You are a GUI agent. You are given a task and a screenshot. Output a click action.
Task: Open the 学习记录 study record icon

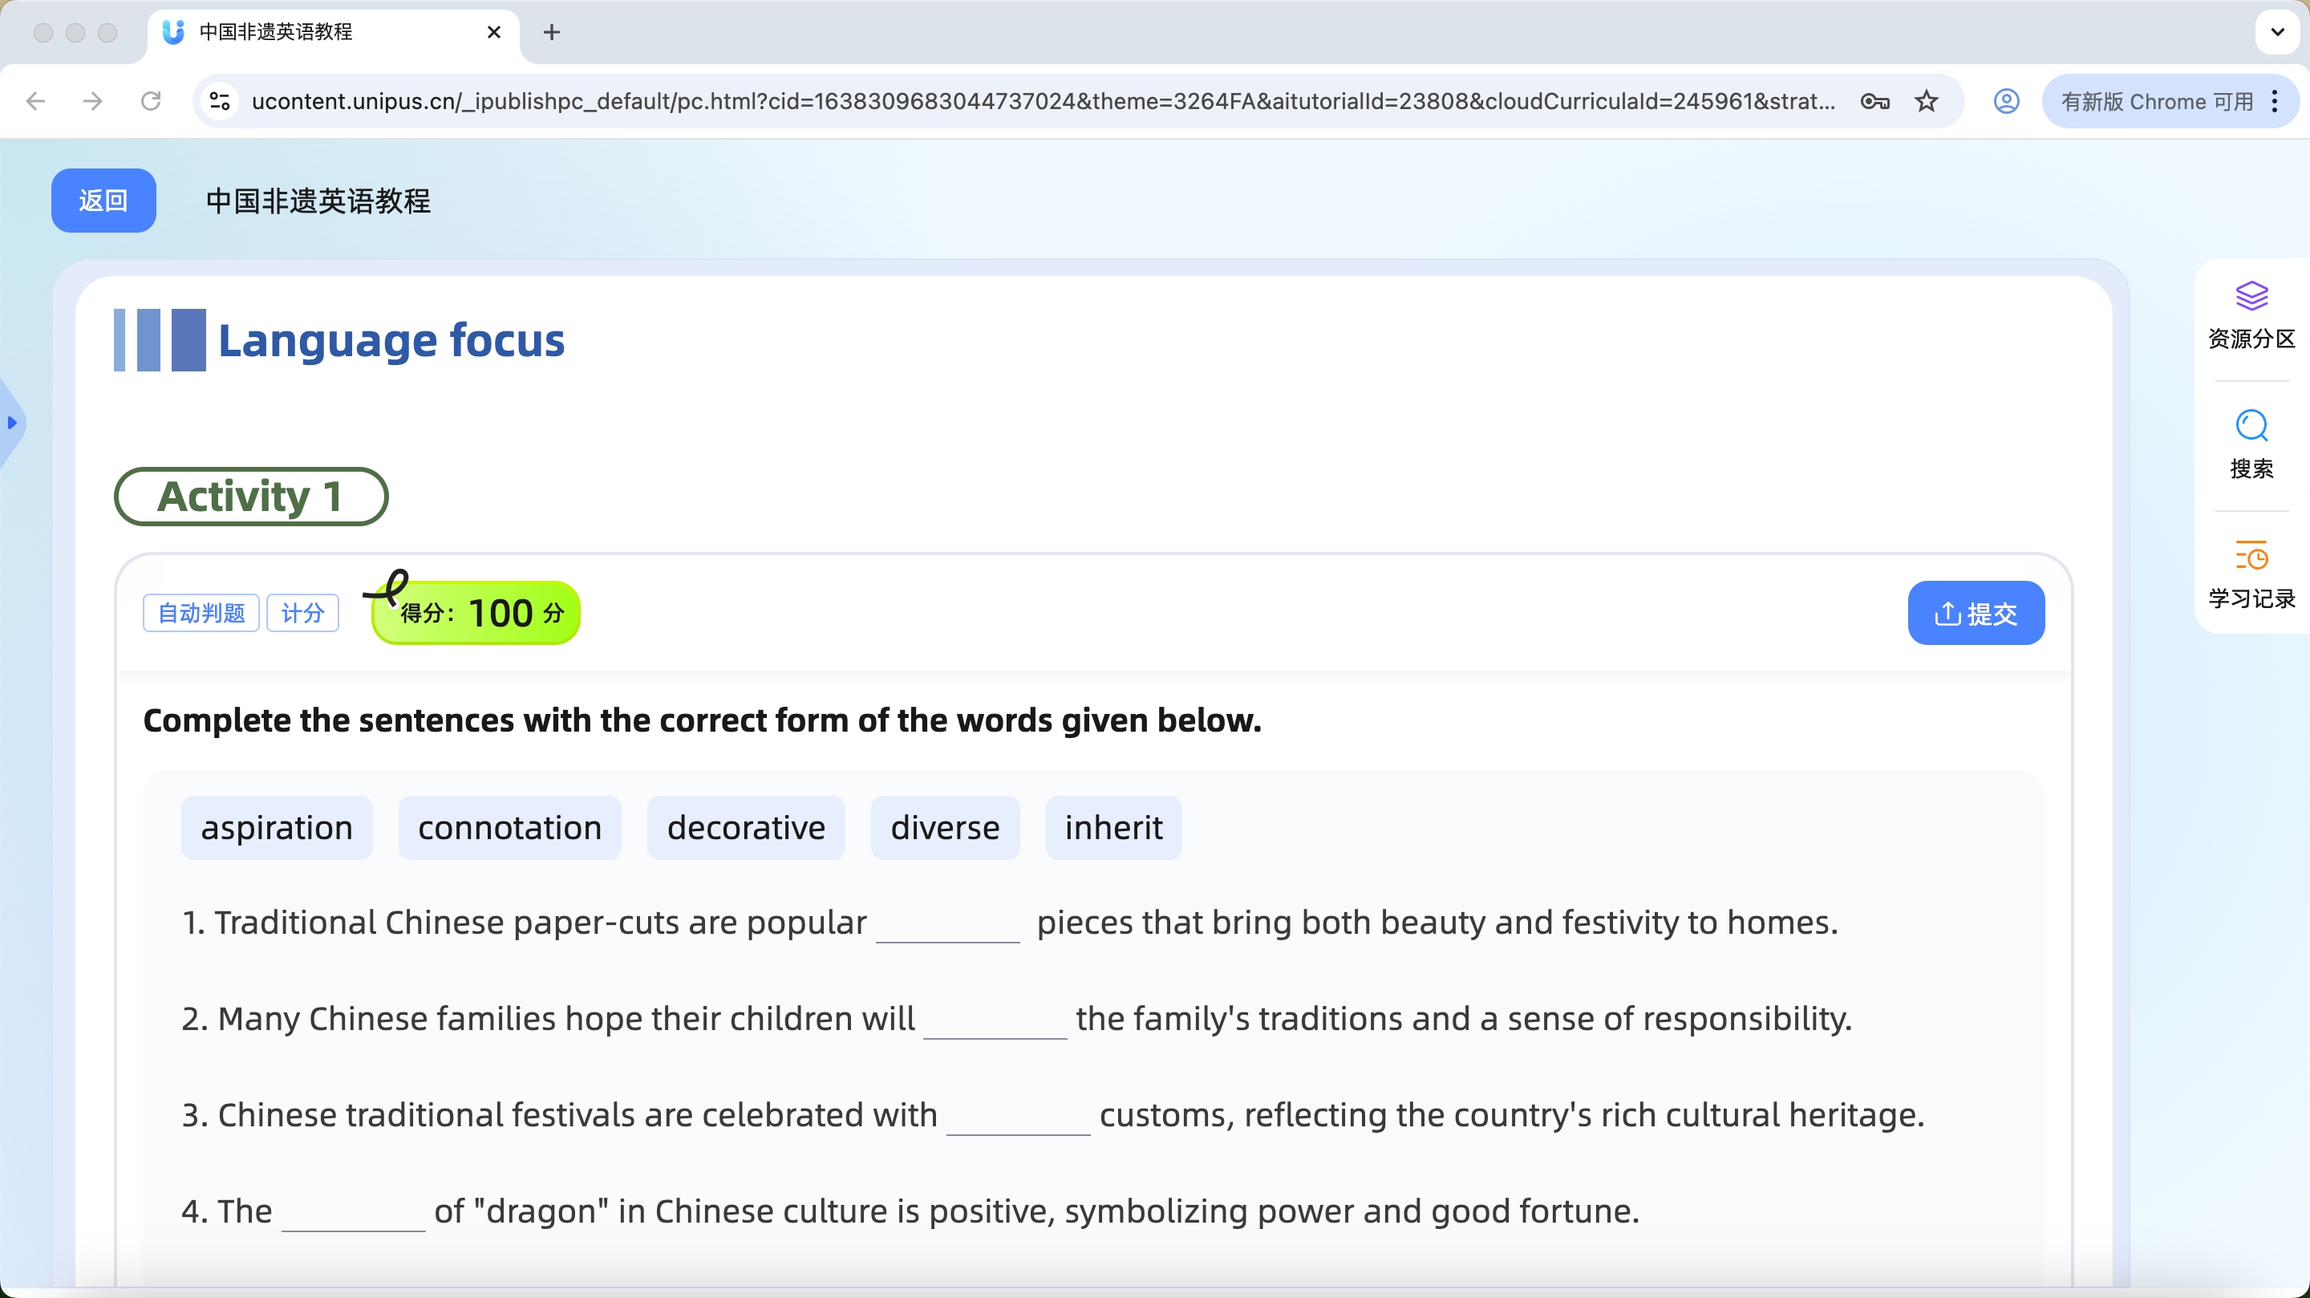tap(2251, 557)
